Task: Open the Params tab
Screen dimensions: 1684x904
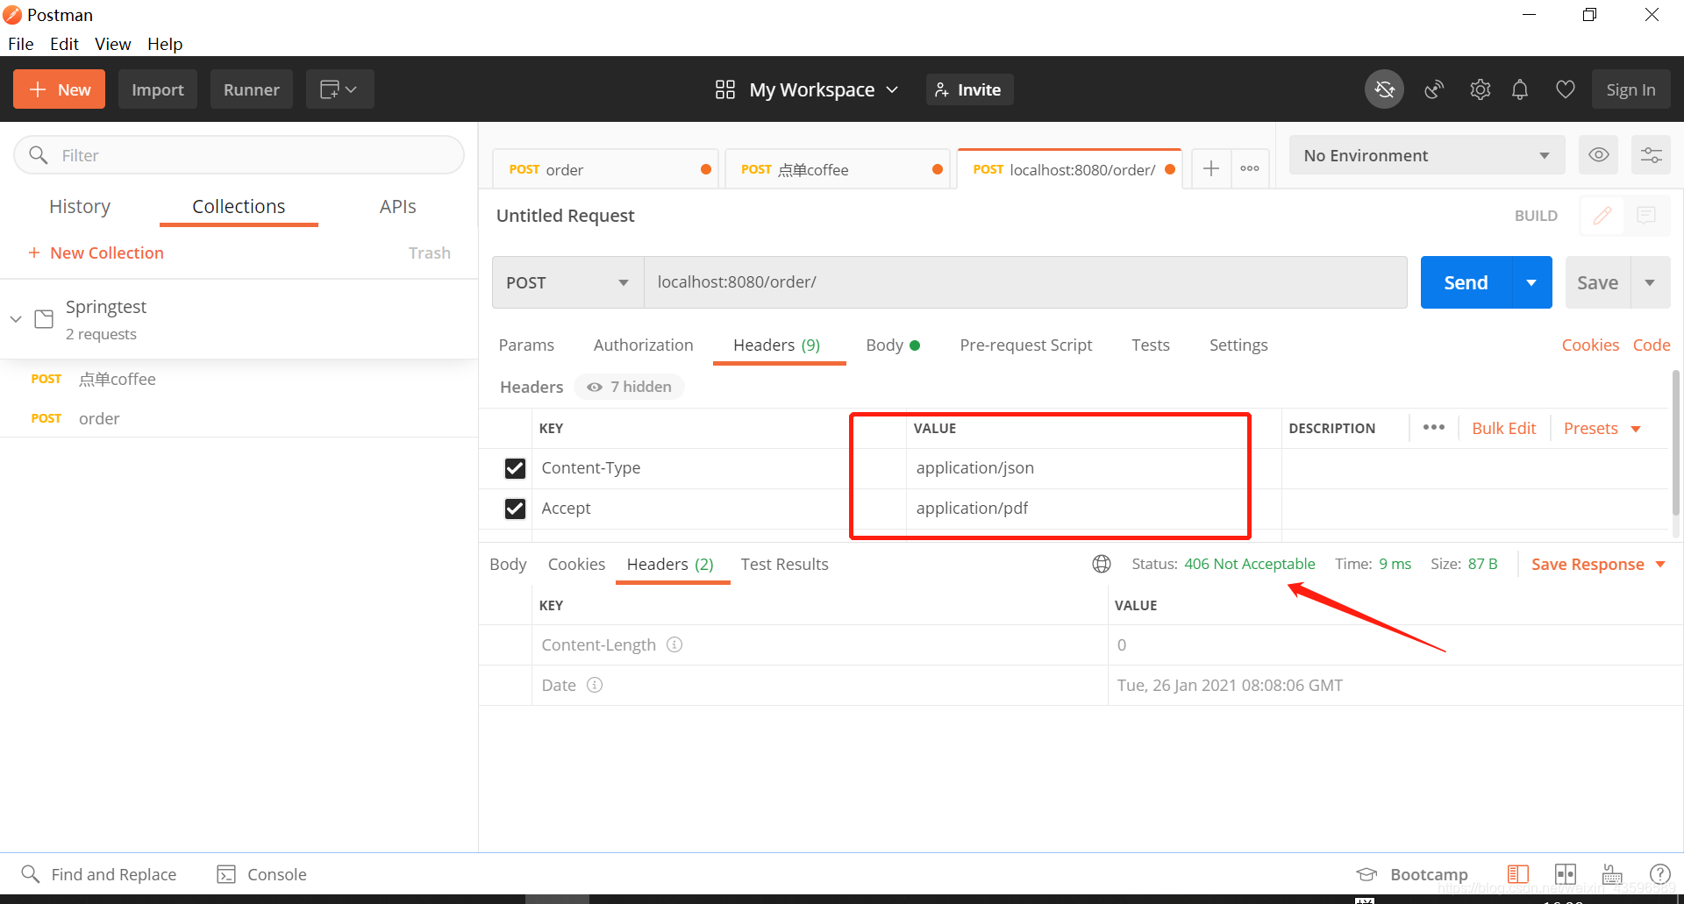Action: (526, 345)
